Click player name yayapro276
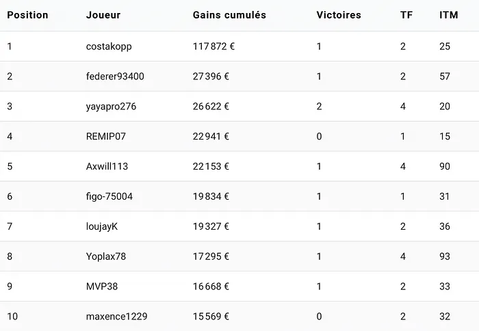Image resolution: width=479 pixels, height=331 pixels. (x=111, y=106)
